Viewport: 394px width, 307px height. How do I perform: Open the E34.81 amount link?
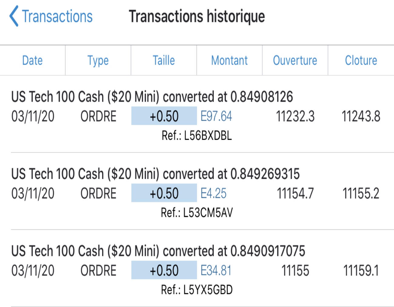tap(216, 271)
